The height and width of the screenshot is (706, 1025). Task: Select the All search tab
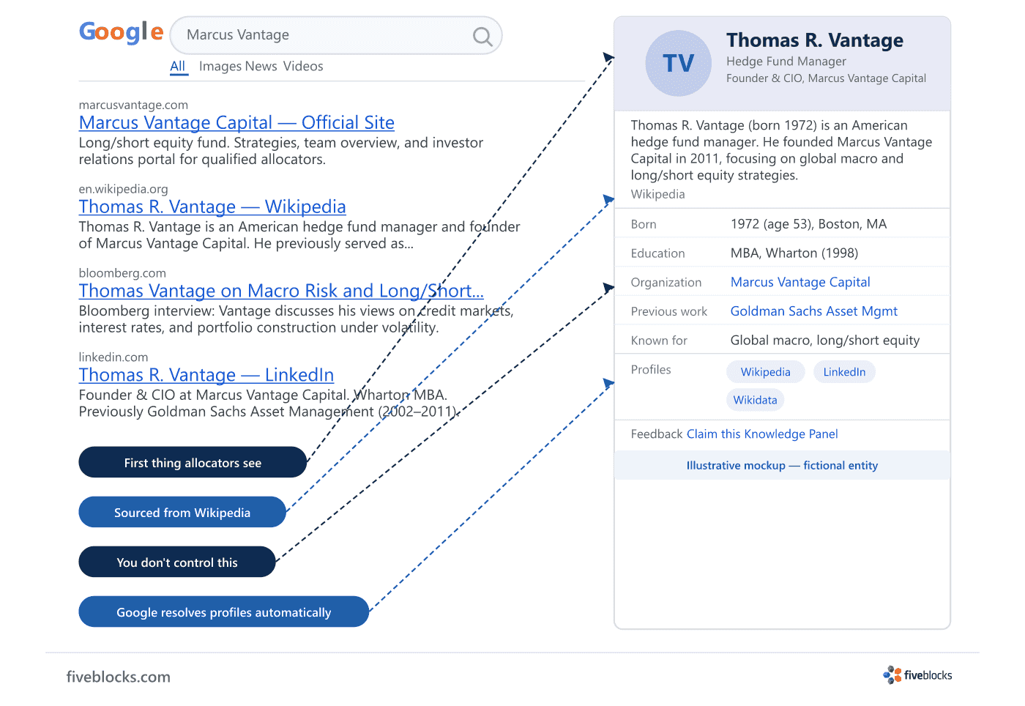tap(178, 66)
